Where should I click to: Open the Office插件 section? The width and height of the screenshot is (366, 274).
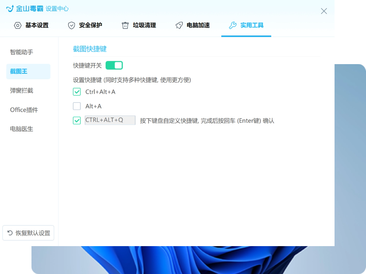pos(24,110)
